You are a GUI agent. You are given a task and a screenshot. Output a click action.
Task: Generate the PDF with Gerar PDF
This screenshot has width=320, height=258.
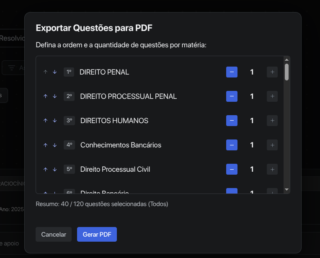tap(97, 235)
